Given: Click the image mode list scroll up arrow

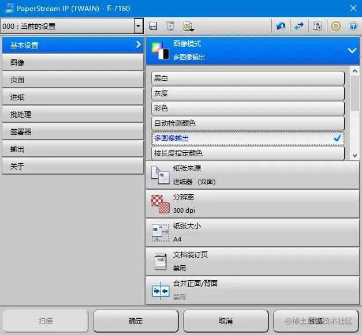Looking at the screenshot, I should point(354,71).
